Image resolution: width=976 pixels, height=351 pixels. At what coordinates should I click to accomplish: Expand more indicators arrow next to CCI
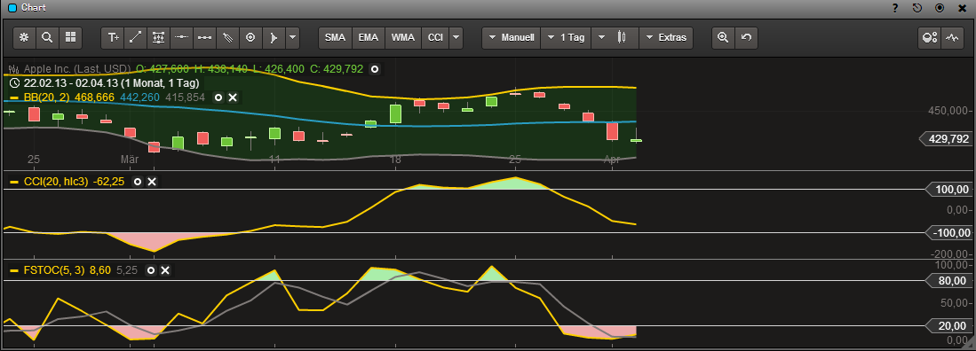pyautogui.click(x=456, y=37)
